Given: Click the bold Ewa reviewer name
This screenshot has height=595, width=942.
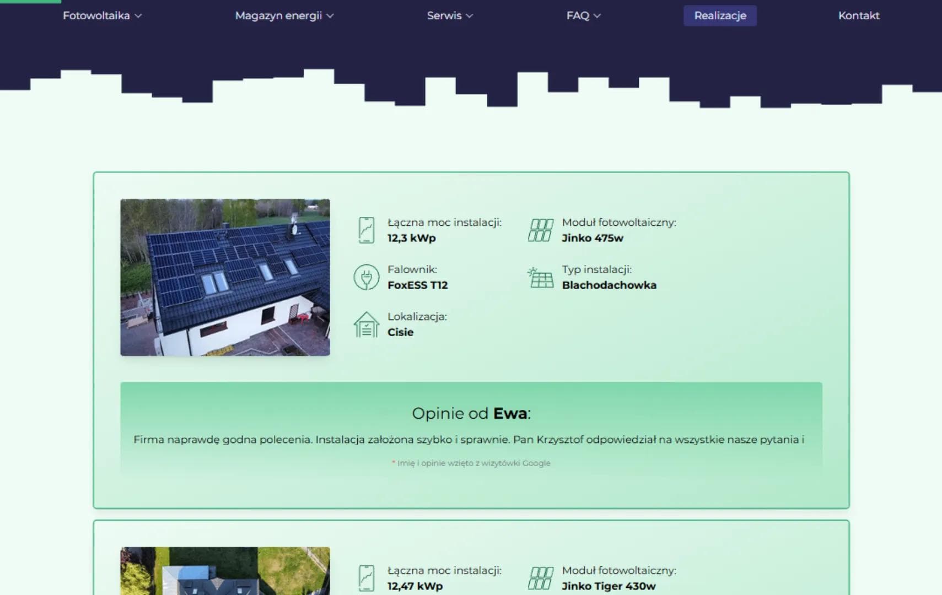Looking at the screenshot, I should pos(508,413).
